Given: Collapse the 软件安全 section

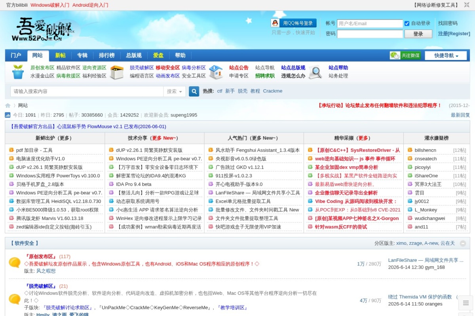Looking at the screenshot, I should click(463, 243).
